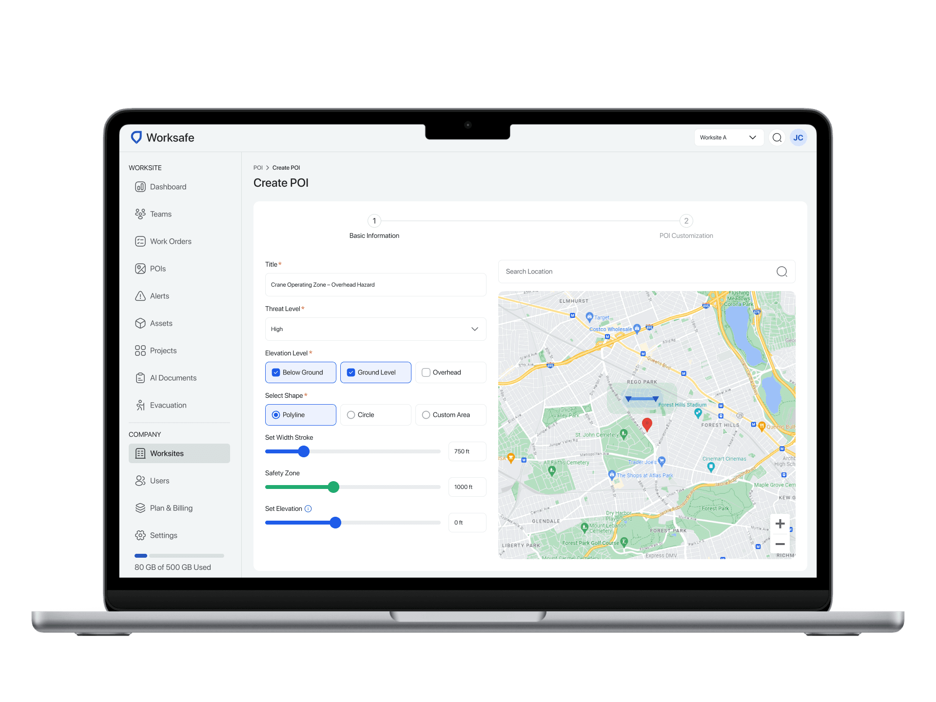Image resolution: width=936 pixels, height=702 pixels.
Task: Open the Worksites menu item
Action: [179, 453]
